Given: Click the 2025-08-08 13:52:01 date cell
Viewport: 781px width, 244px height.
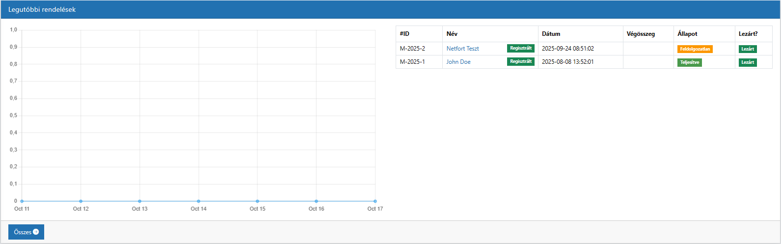Looking at the screenshot, I should [567, 62].
